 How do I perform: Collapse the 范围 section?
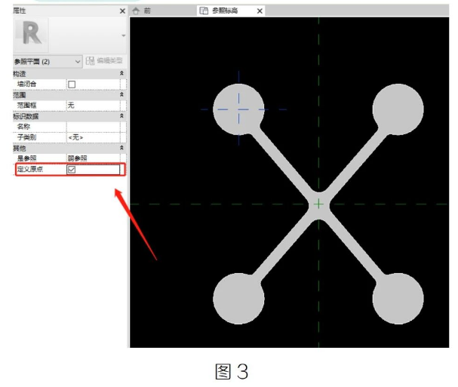[x=121, y=94]
